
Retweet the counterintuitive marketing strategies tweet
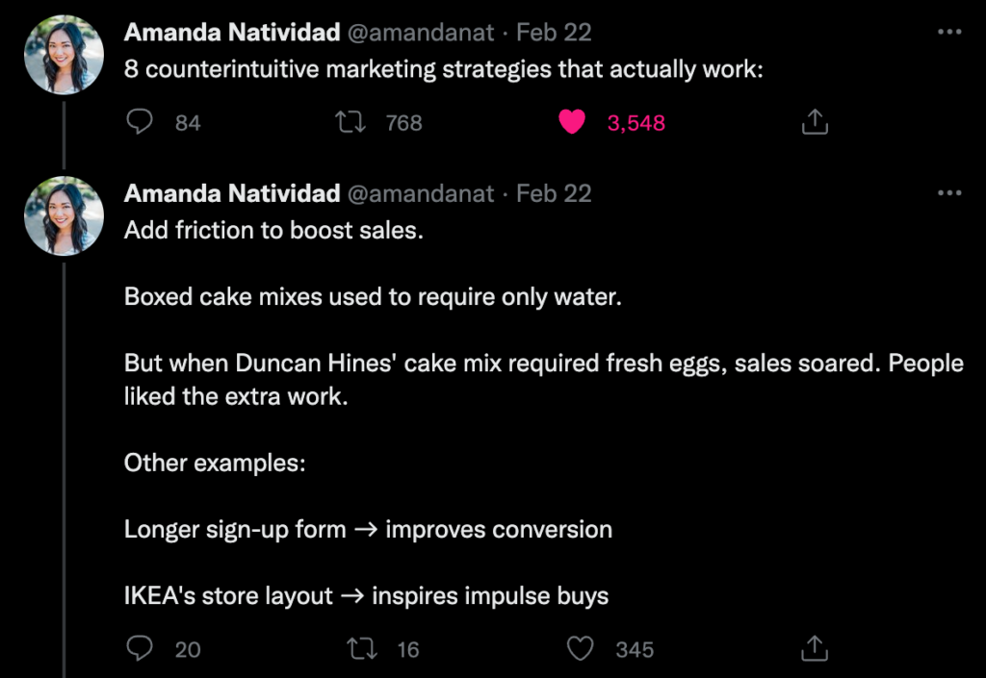[x=350, y=122]
